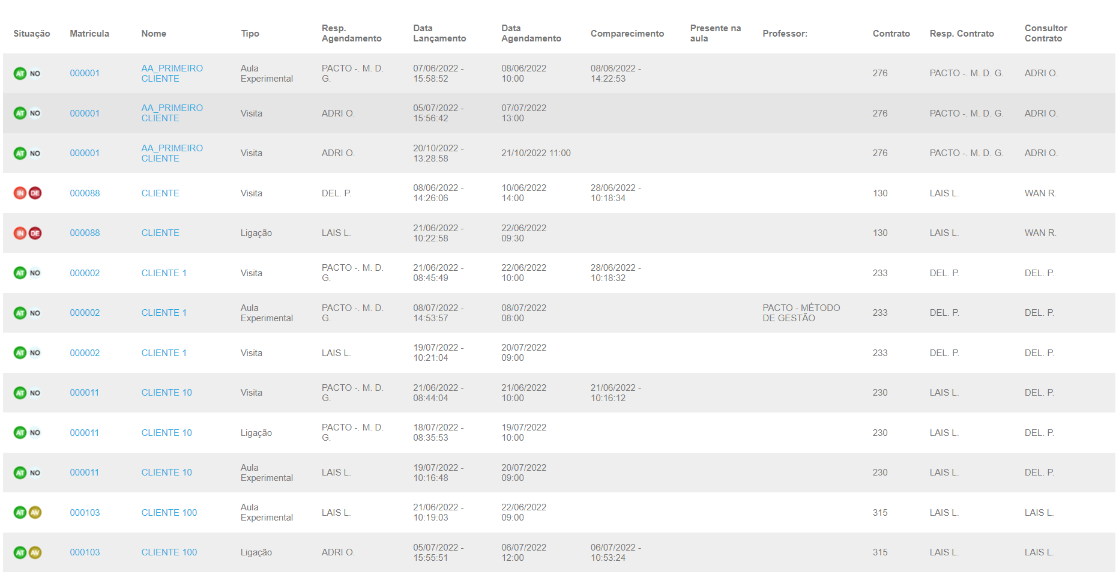Screen dimensions: 1119x580
Task: Click the red DE icon in CLIENTE Ligação row
Action: [x=35, y=233]
